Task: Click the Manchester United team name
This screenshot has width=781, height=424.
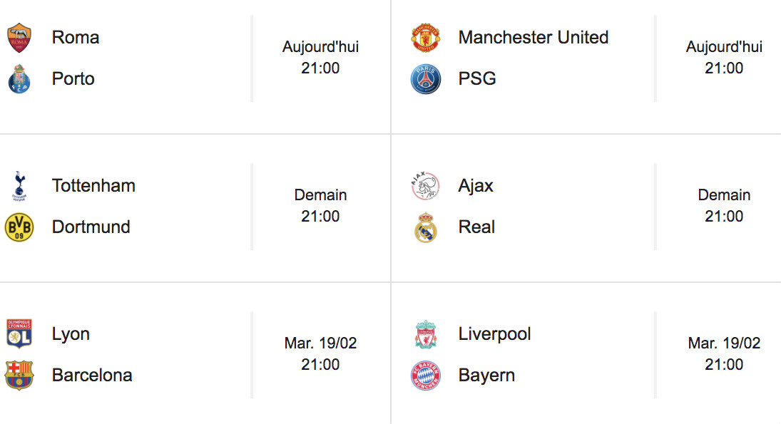Action: [534, 37]
